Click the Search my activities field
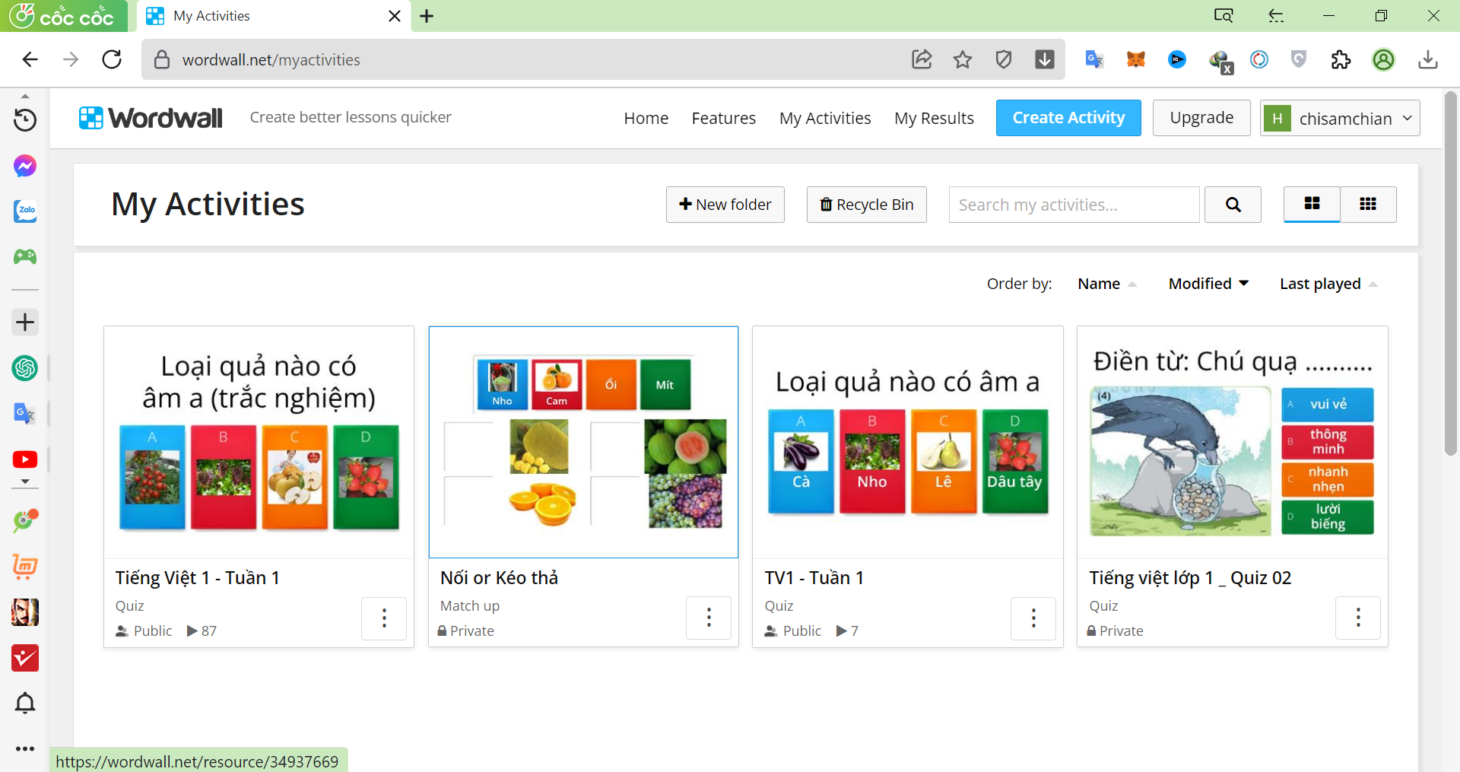 pyautogui.click(x=1074, y=205)
